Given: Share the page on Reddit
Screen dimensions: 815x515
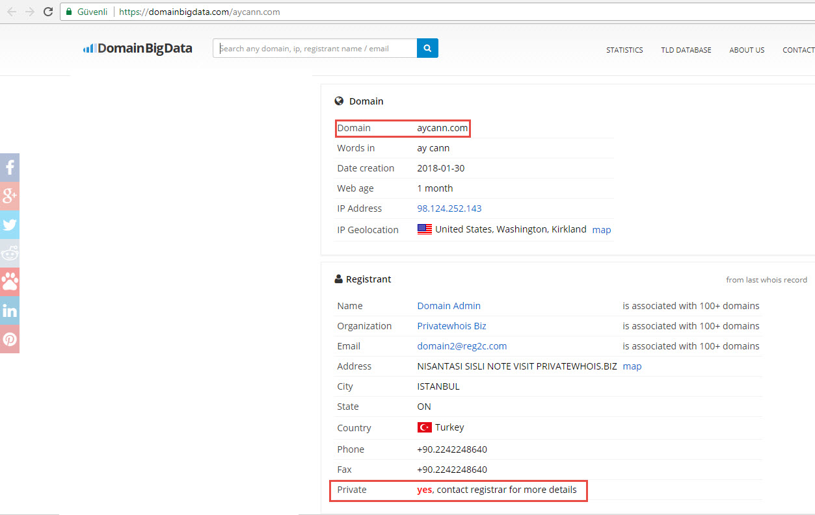Looking at the screenshot, I should point(10,253).
